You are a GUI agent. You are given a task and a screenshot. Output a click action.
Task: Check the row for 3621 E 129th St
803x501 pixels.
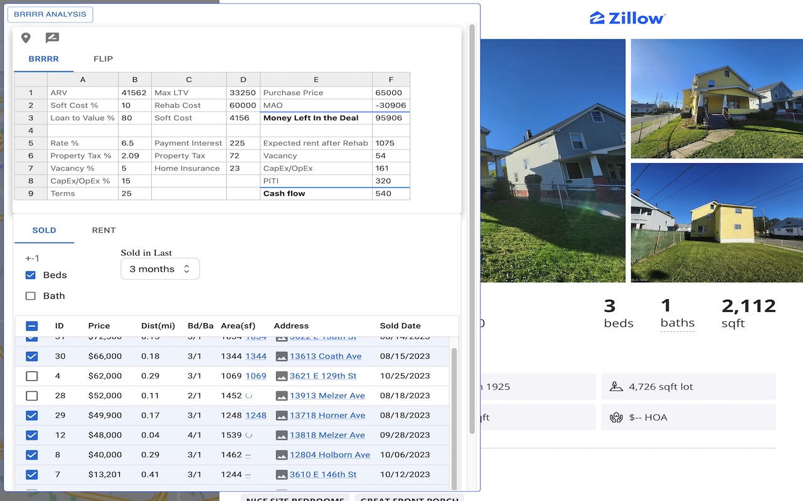point(31,375)
